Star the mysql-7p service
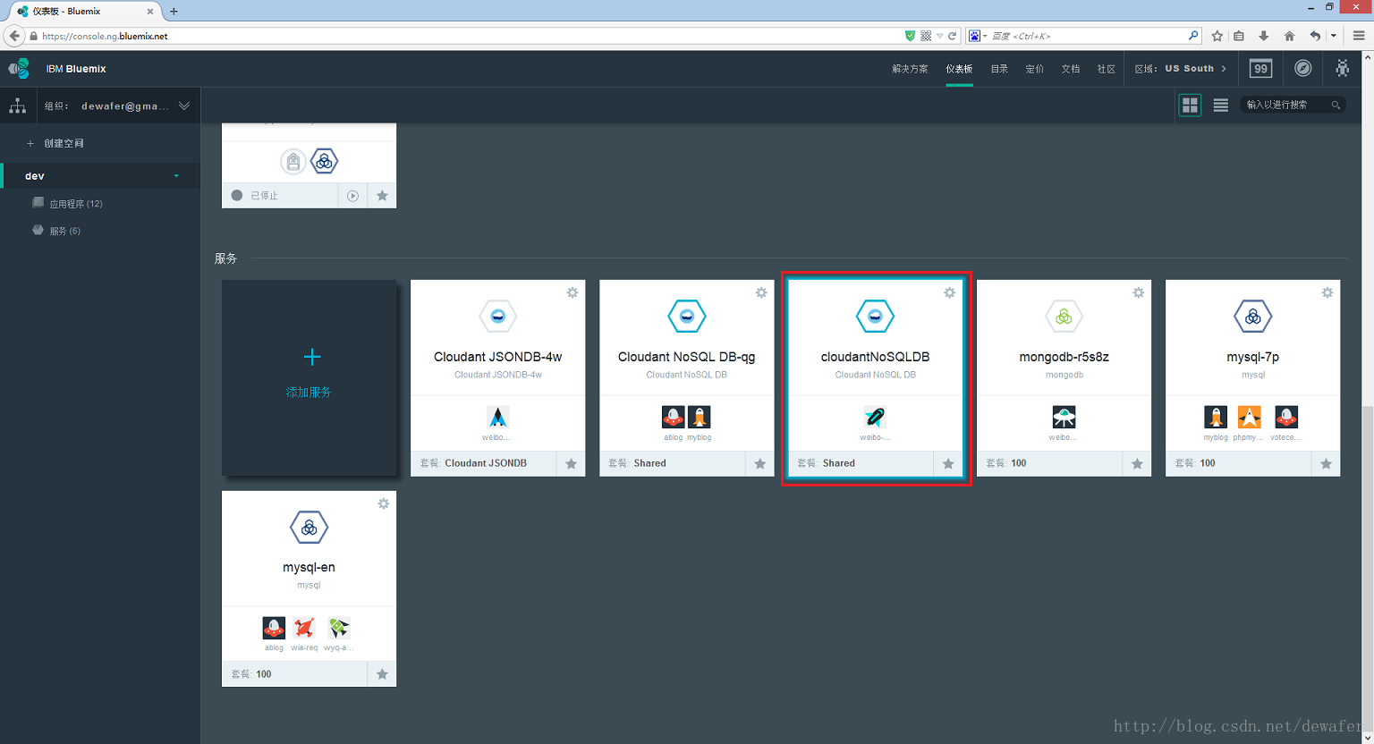 pyautogui.click(x=1326, y=463)
